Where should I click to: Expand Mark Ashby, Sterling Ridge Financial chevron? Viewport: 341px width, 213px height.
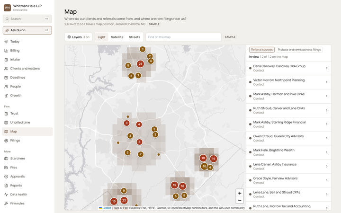click(327, 124)
